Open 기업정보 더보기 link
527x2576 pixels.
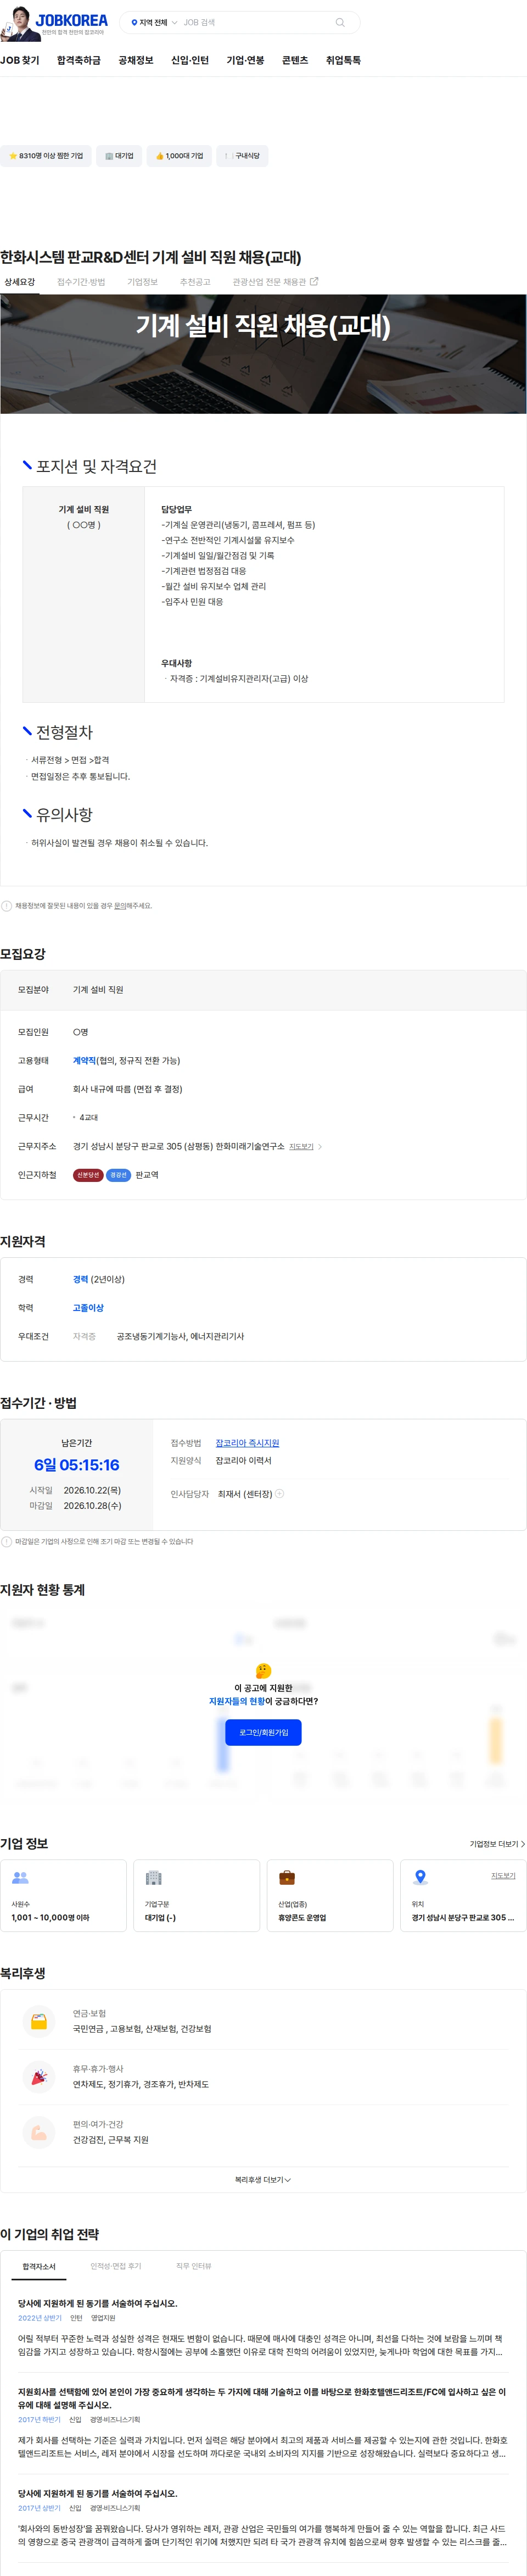pyautogui.click(x=497, y=1844)
